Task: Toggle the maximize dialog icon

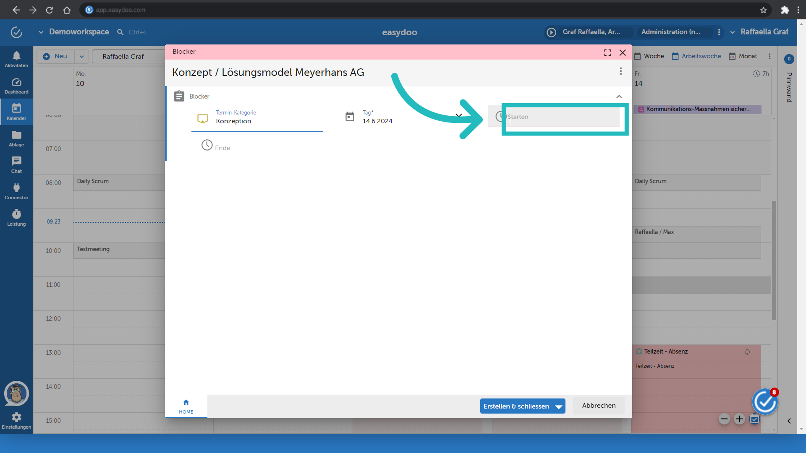Action: (607, 52)
